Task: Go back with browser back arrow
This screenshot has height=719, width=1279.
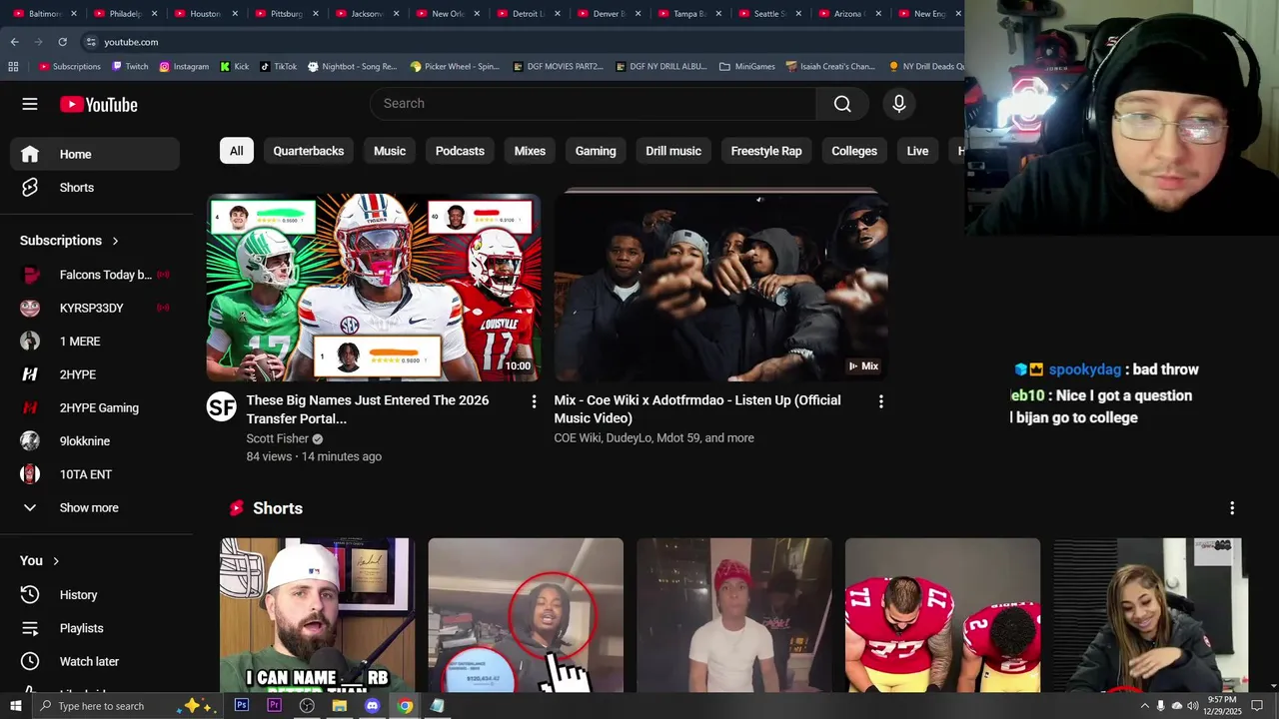Action: pyautogui.click(x=14, y=42)
